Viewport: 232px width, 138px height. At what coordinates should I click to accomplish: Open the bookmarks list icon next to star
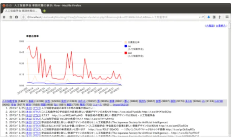tap(16, 17)
